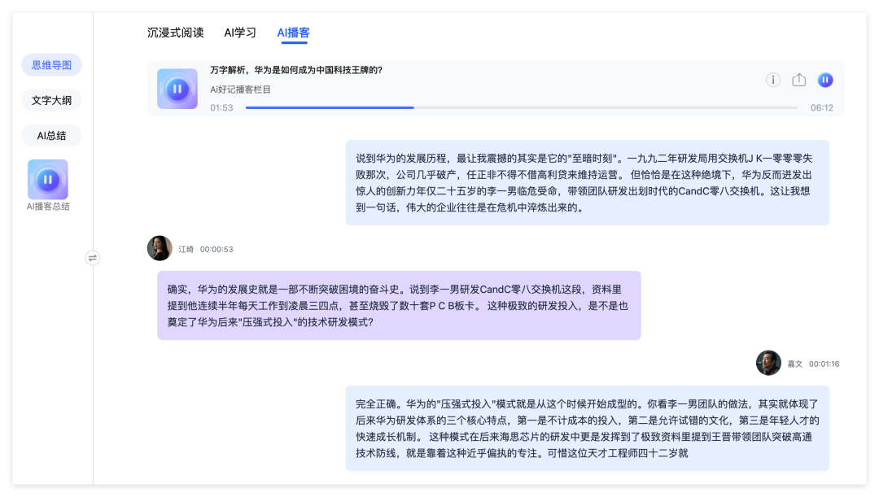The image size is (879, 497).
Task: Toggle the sidebar collapse arrows icon
Action: (x=93, y=258)
